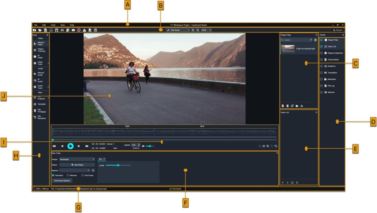Enable the Objects Detection panel checkbox
The width and height of the screenshot is (377, 213).
tap(321, 53)
